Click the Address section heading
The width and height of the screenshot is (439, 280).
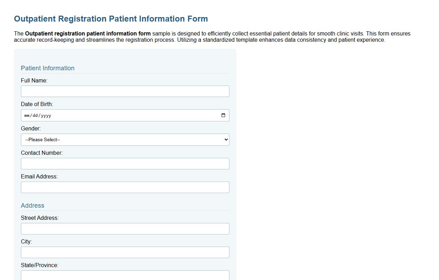pos(32,206)
